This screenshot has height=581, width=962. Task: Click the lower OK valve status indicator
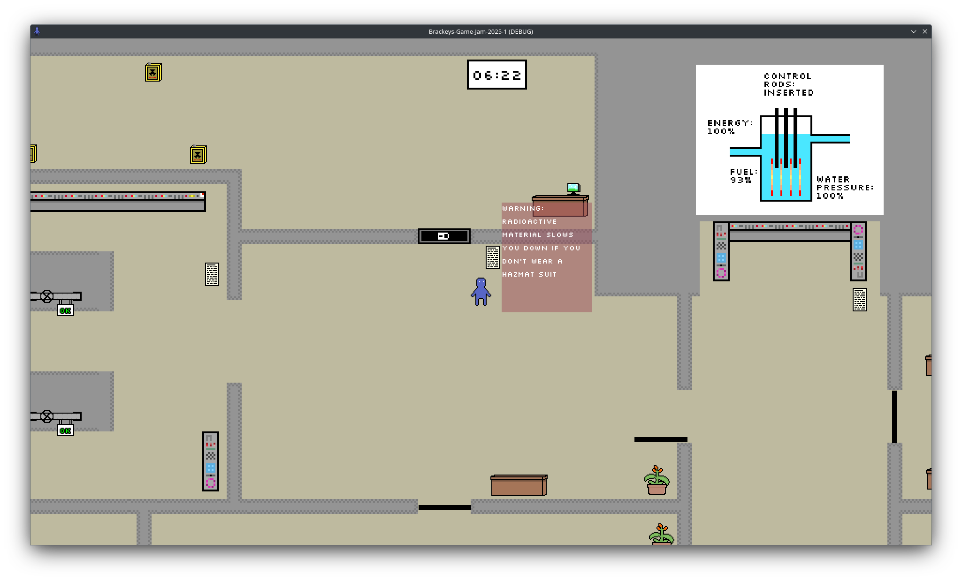coord(66,430)
